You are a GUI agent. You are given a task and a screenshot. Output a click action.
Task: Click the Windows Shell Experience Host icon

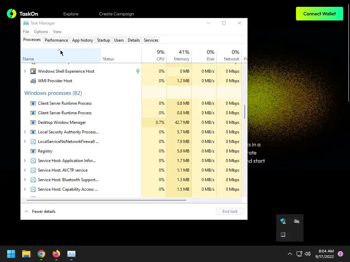click(x=33, y=71)
